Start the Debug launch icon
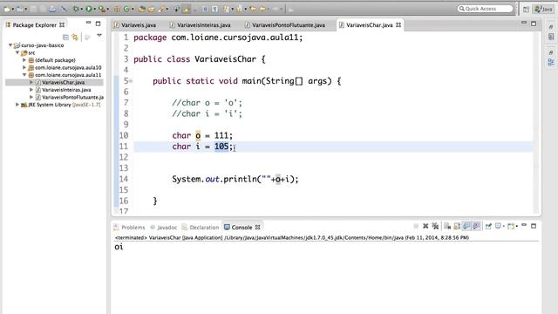 (x=76, y=9)
